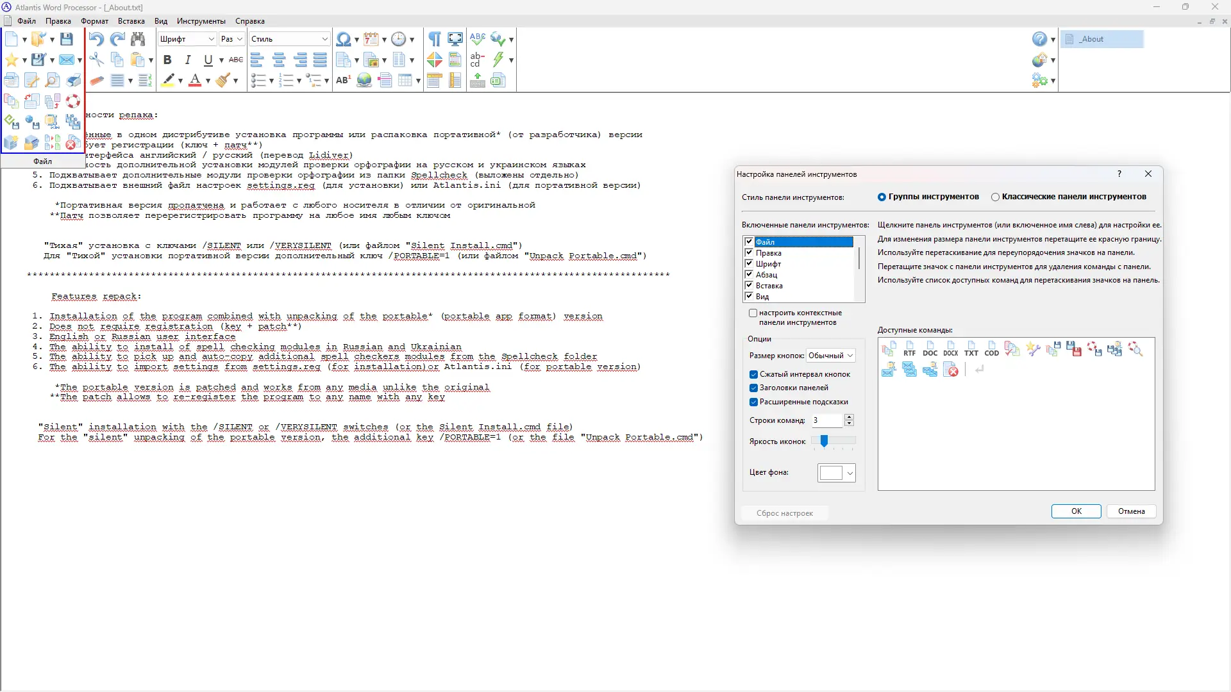This screenshot has height=692, width=1231.
Task: Click the spell check ABC checkmark icon
Action: click(477, 39)
